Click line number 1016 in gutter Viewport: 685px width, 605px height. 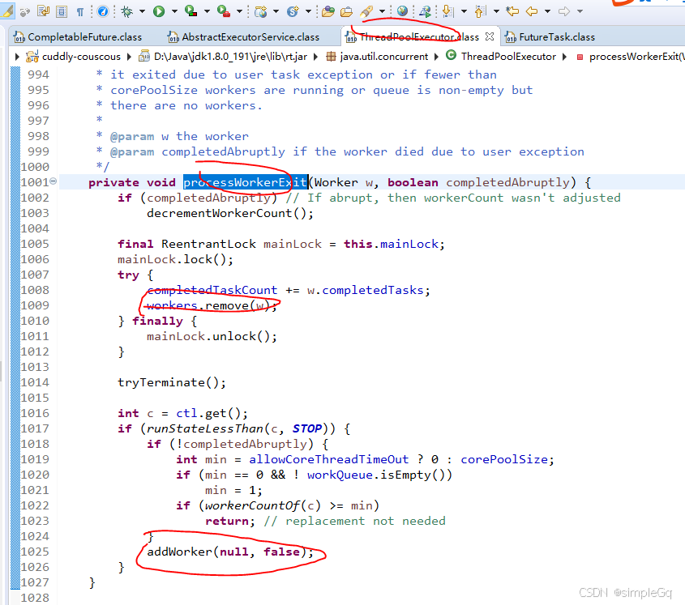pyautogui.click(x=35, y=413)
